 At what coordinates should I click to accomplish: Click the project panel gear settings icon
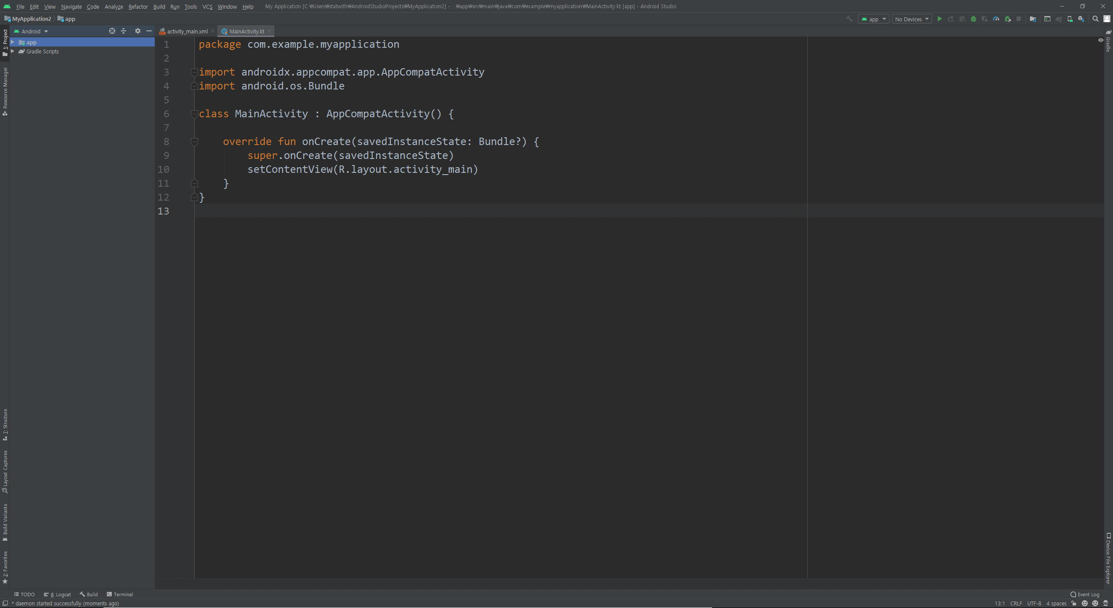[138, 31]
